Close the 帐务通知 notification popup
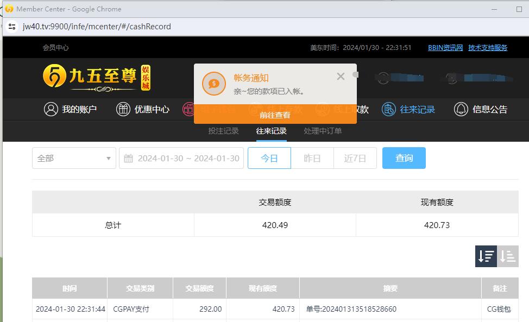The width and height of the screenshot is (529, 322). (x=341, y=77)
